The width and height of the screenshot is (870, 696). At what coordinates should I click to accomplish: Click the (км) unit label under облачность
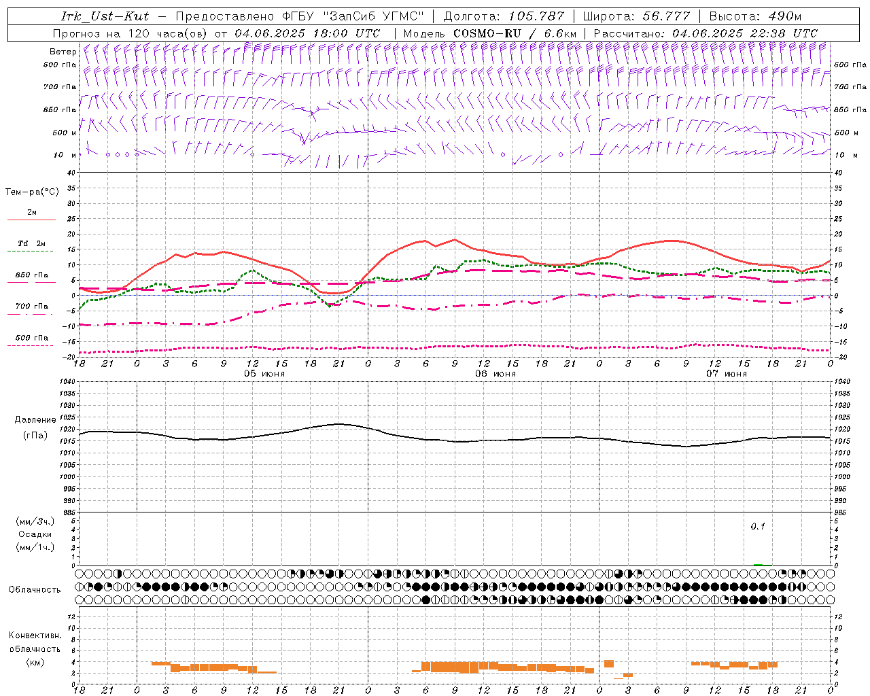click(x=35, y=661)
